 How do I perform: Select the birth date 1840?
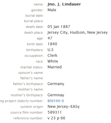[x=52, y=44]
